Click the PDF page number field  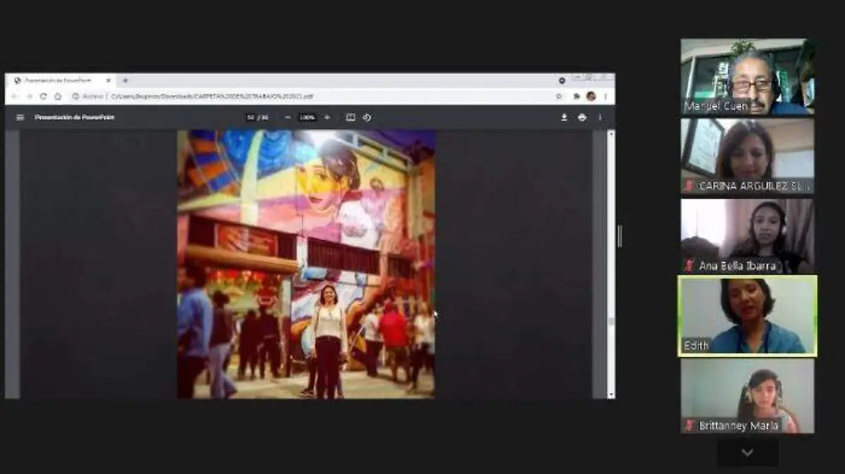coord(251,118)
